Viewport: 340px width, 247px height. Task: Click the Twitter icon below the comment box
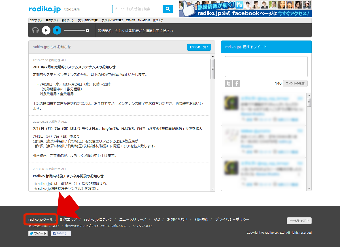[x=228, y=83]
